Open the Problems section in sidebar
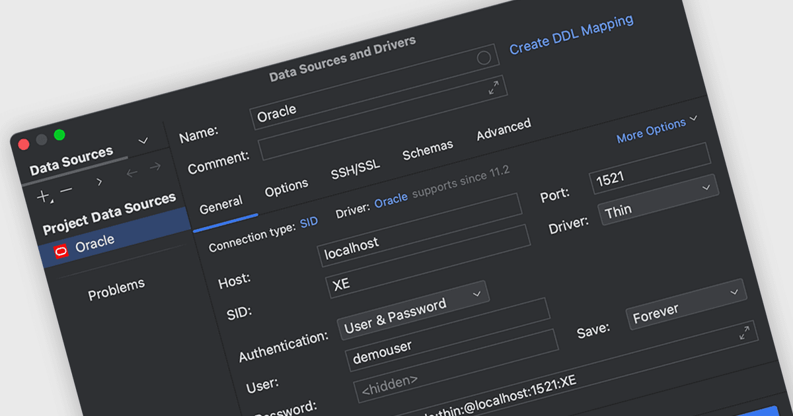The image size is (793, 416). tap(116, 289)
